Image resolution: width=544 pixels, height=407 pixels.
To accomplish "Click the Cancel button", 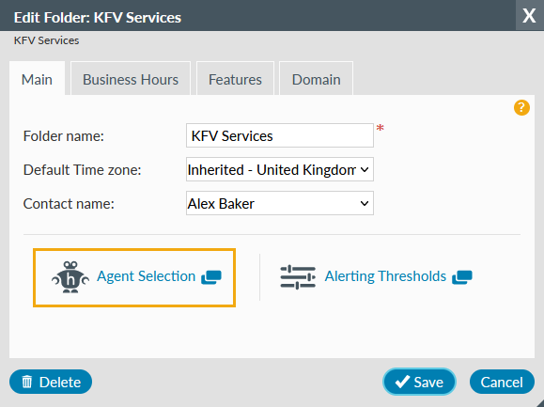I will (502, 382).
